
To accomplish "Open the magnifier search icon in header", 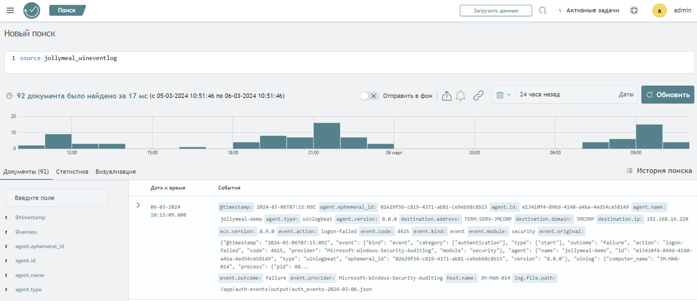I will tap(543, 11).
